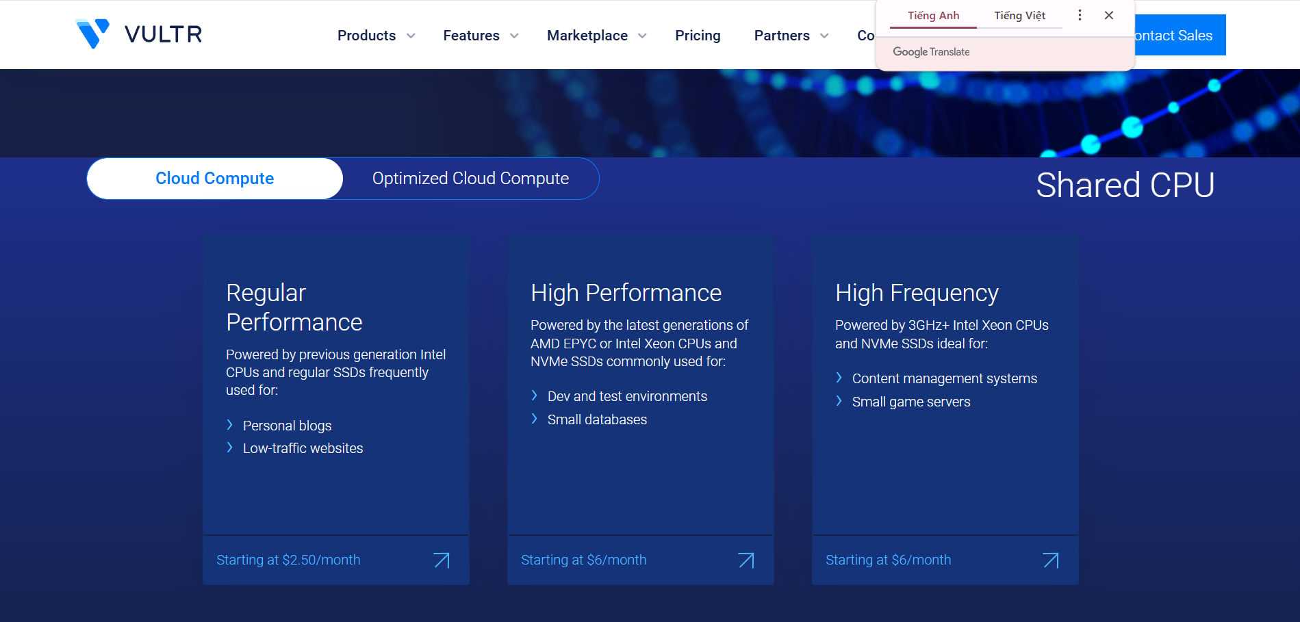Select Tiếng Việt translation tab
This screenshot has height=622, width=1300.
click(1019, 16)
